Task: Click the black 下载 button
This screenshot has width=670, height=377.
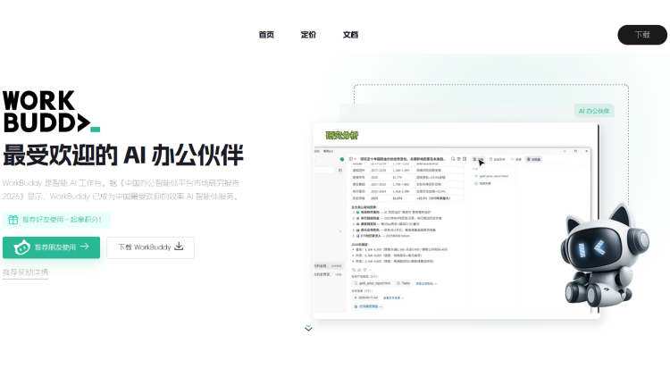Action: click(642, 35)
